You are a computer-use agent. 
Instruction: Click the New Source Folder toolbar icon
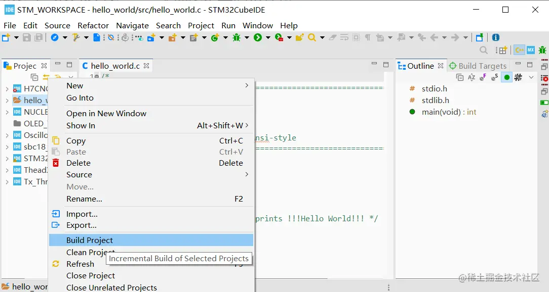pos(172,37)
